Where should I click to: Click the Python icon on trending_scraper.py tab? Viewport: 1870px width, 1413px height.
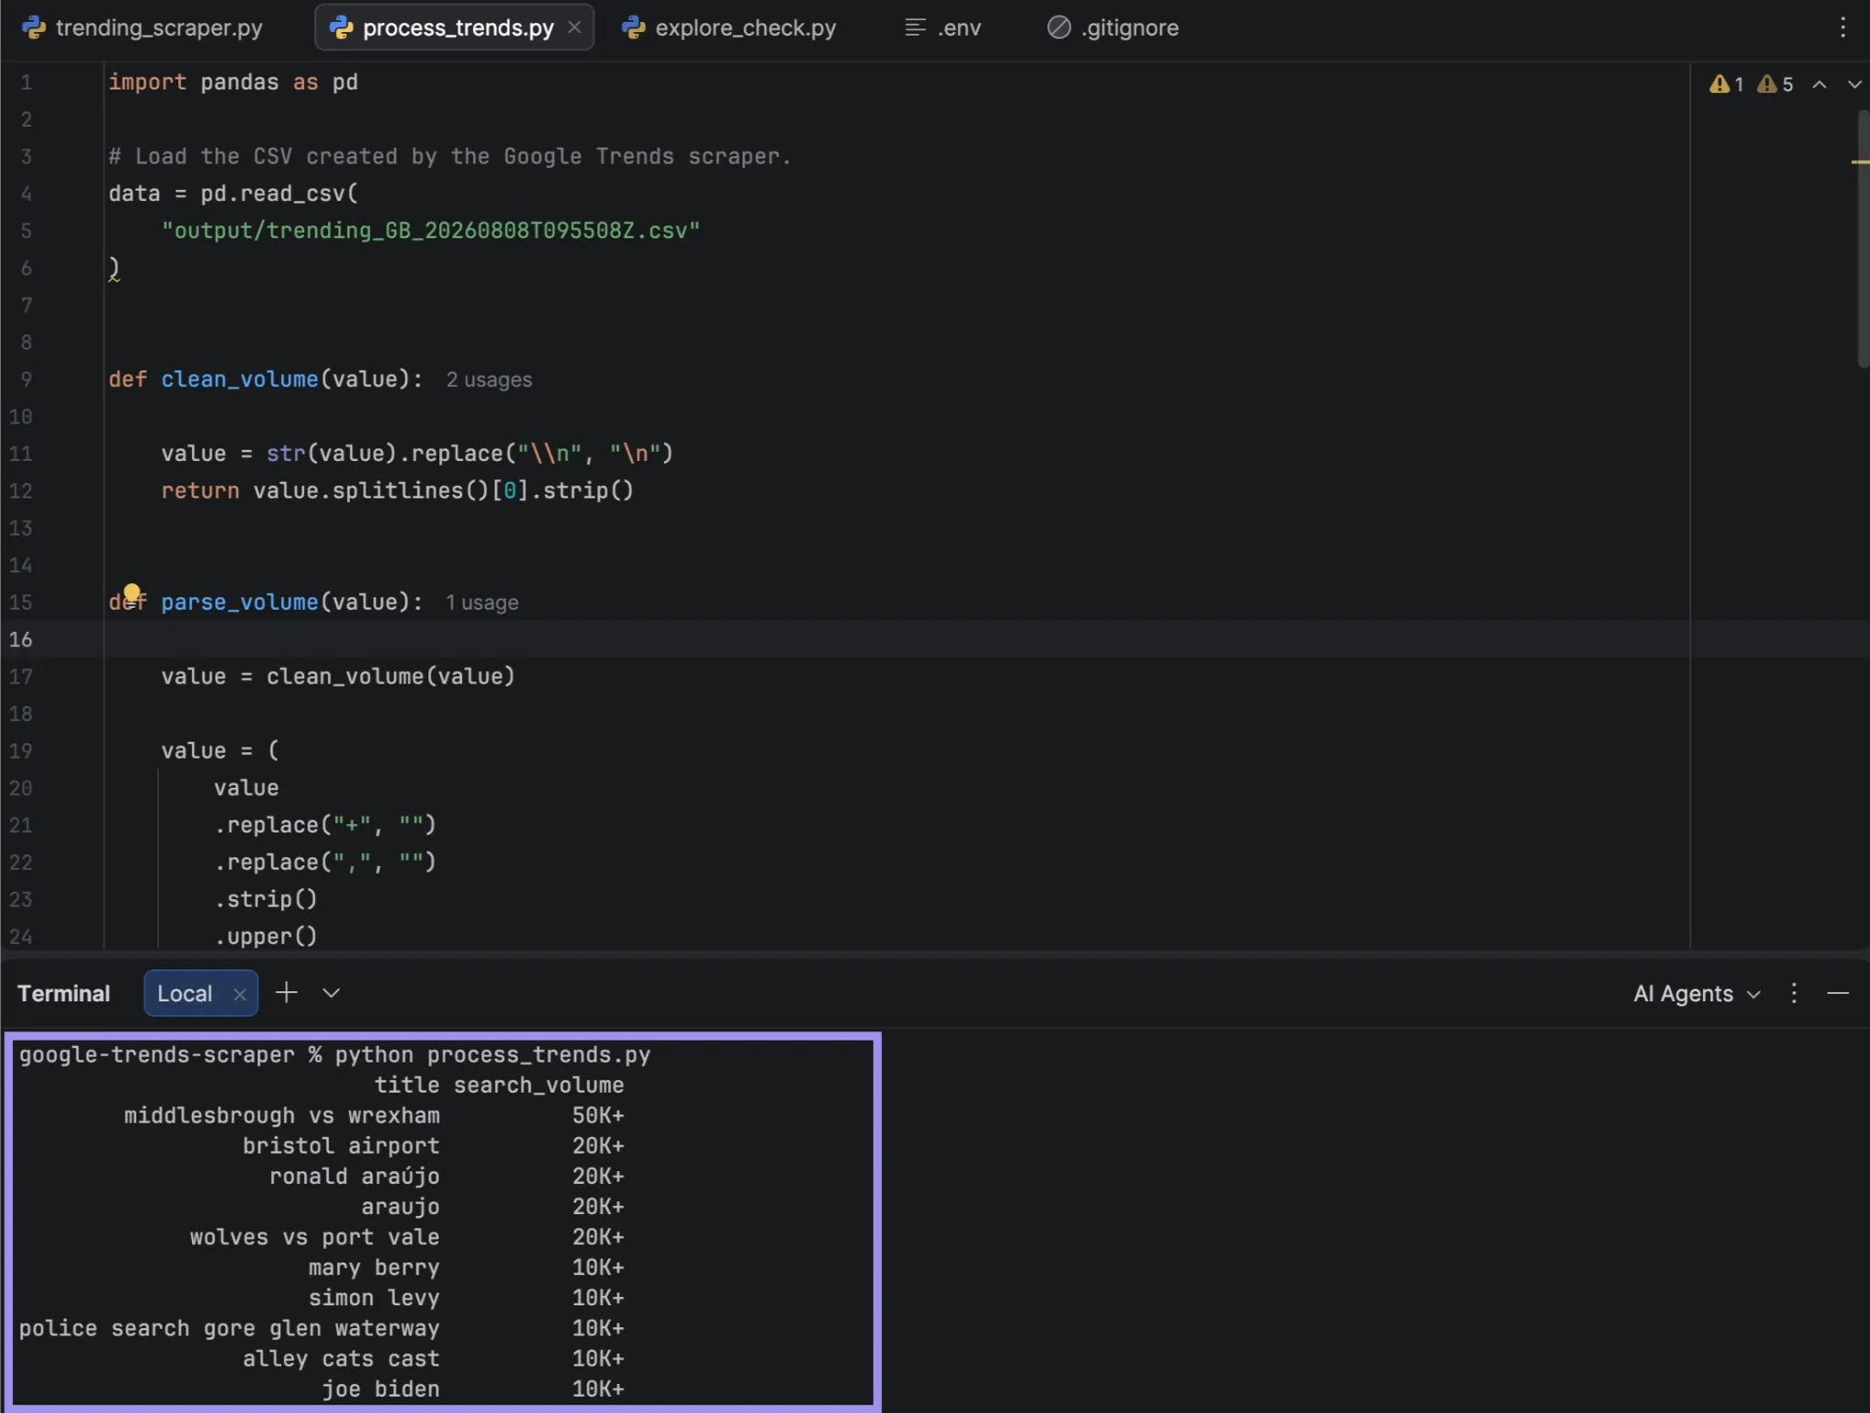[34, 27]
